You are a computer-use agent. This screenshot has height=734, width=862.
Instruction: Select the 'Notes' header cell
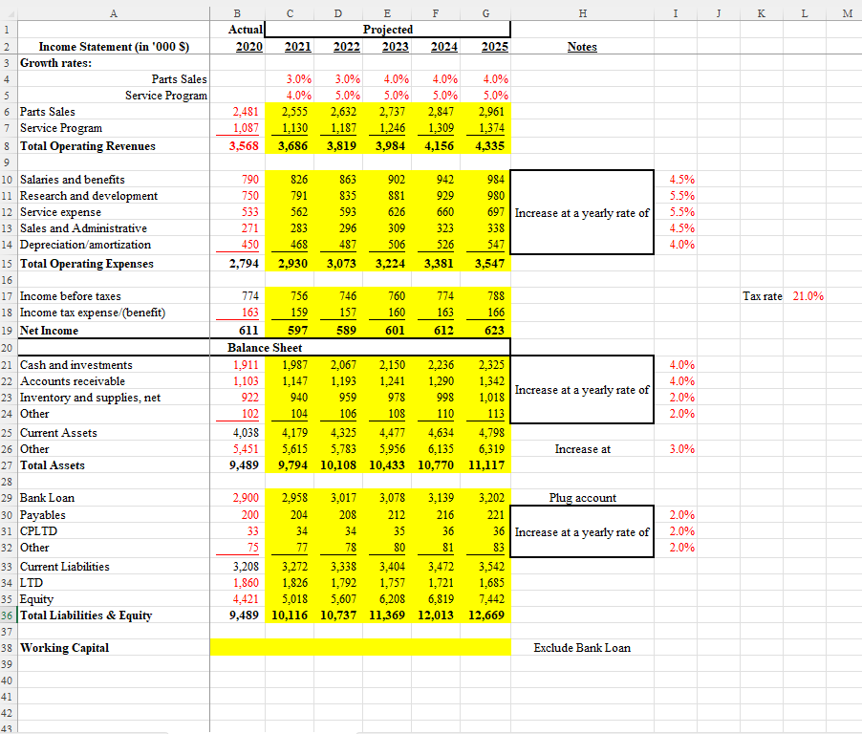pyautogui.click(x=582, y=47)
